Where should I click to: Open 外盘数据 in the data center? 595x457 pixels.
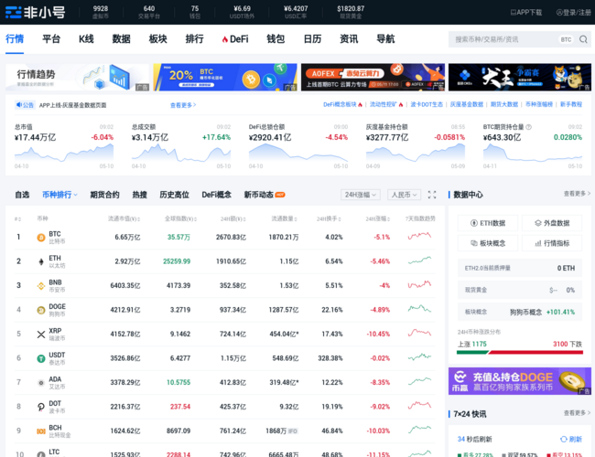pos(552,223)
